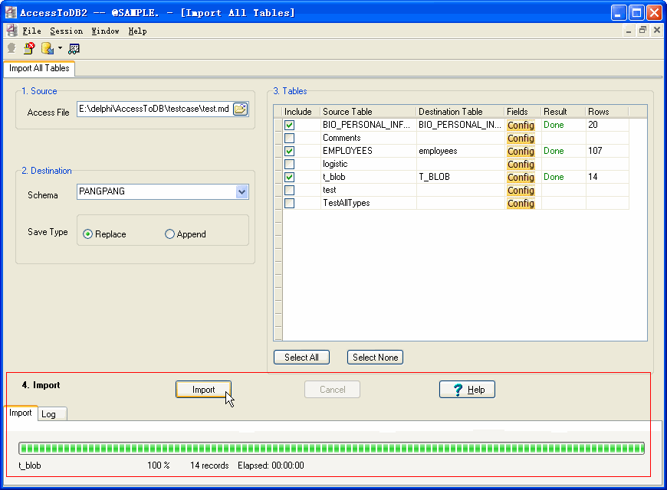
Task: Switch to the Log tab
Action: (x=52, y=414)
